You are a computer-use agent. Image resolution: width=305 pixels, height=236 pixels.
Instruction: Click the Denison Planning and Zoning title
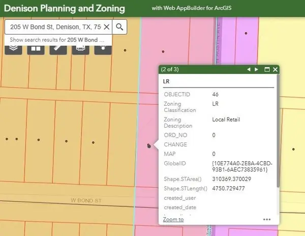click(64, 9)
